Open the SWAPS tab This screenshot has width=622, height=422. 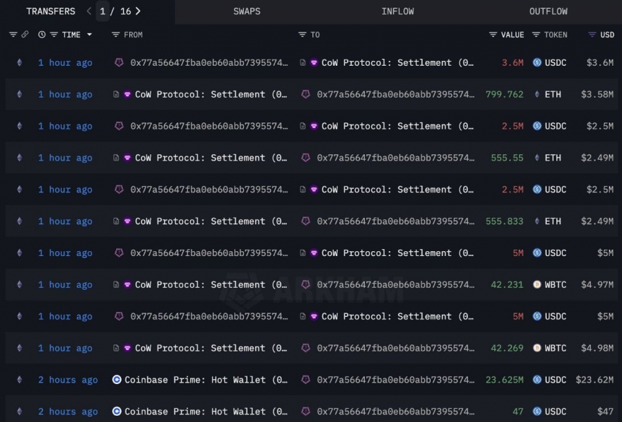[247, 11]
